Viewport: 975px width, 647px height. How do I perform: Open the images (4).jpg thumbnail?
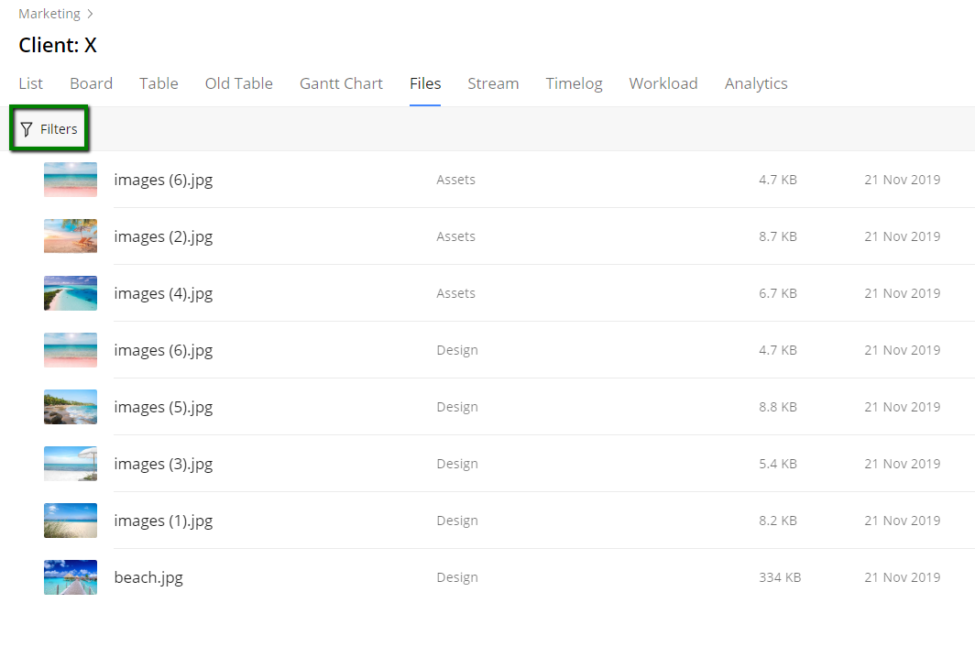click(71, 293)
